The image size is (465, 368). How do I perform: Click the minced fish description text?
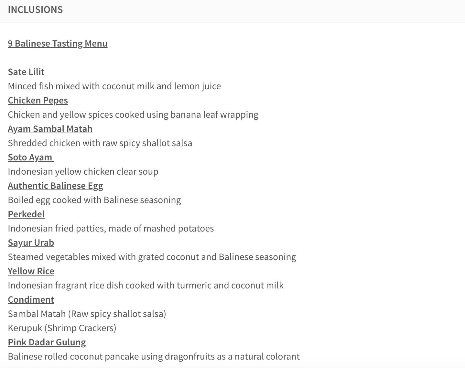click(114, 86)
